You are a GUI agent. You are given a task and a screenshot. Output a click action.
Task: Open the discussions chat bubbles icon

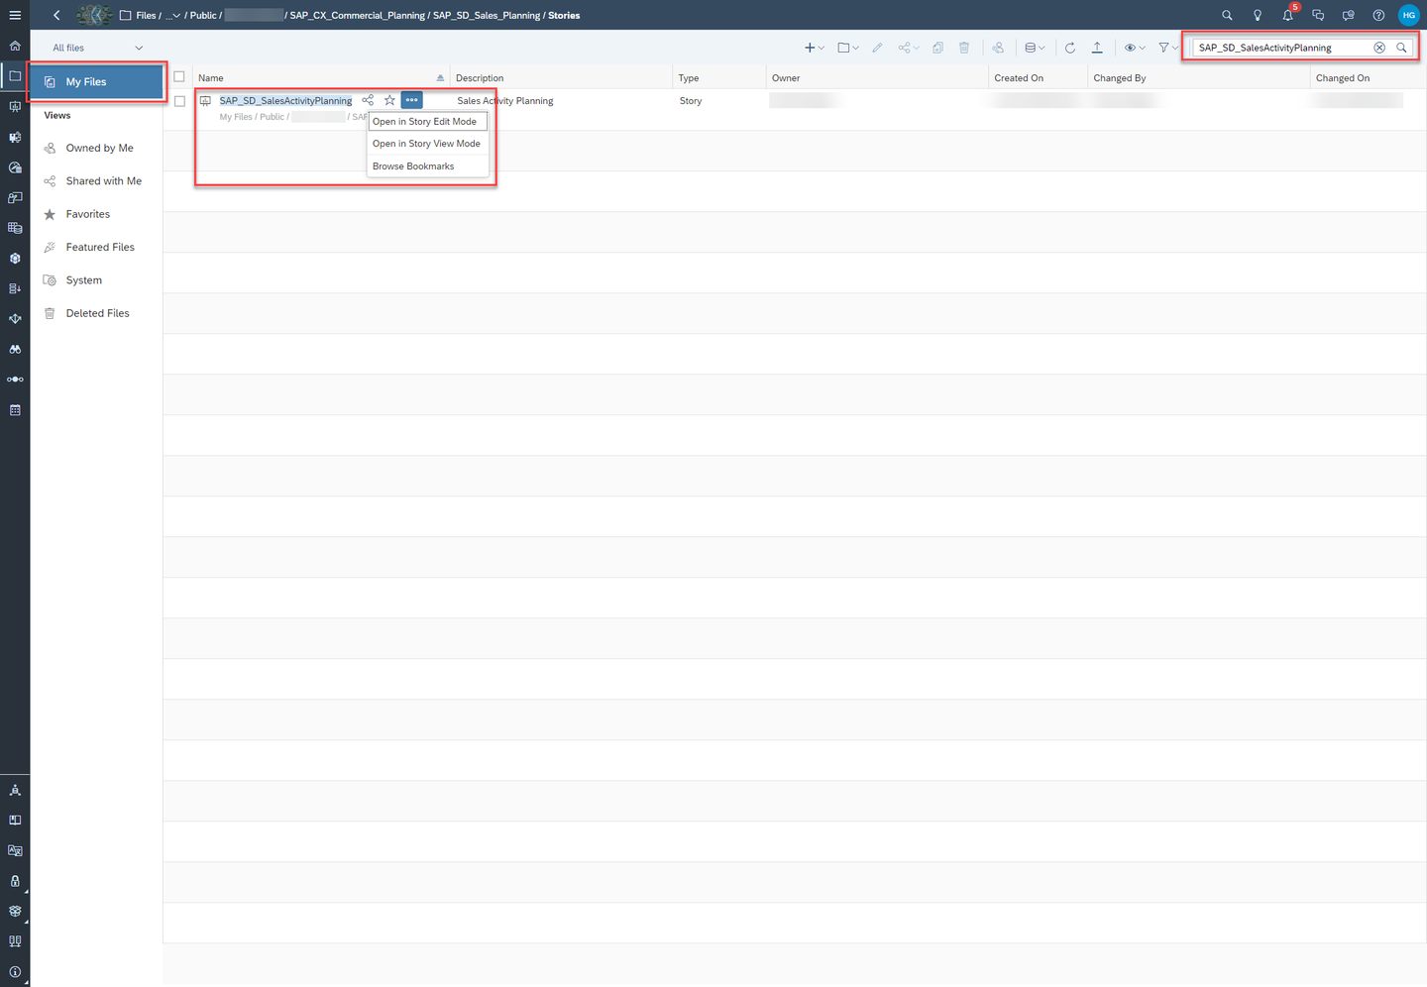(x=1318, y=15)
